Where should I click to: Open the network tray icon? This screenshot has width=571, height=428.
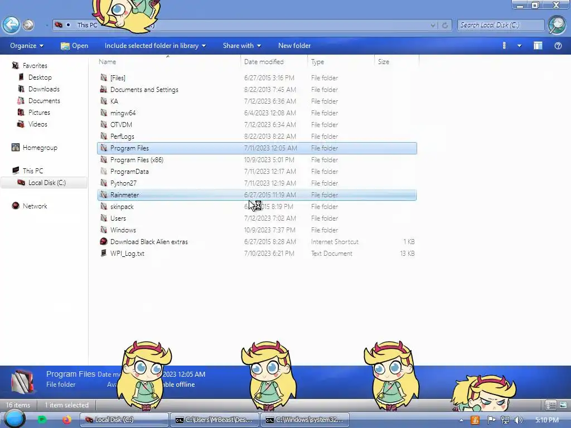click(505, 420)
